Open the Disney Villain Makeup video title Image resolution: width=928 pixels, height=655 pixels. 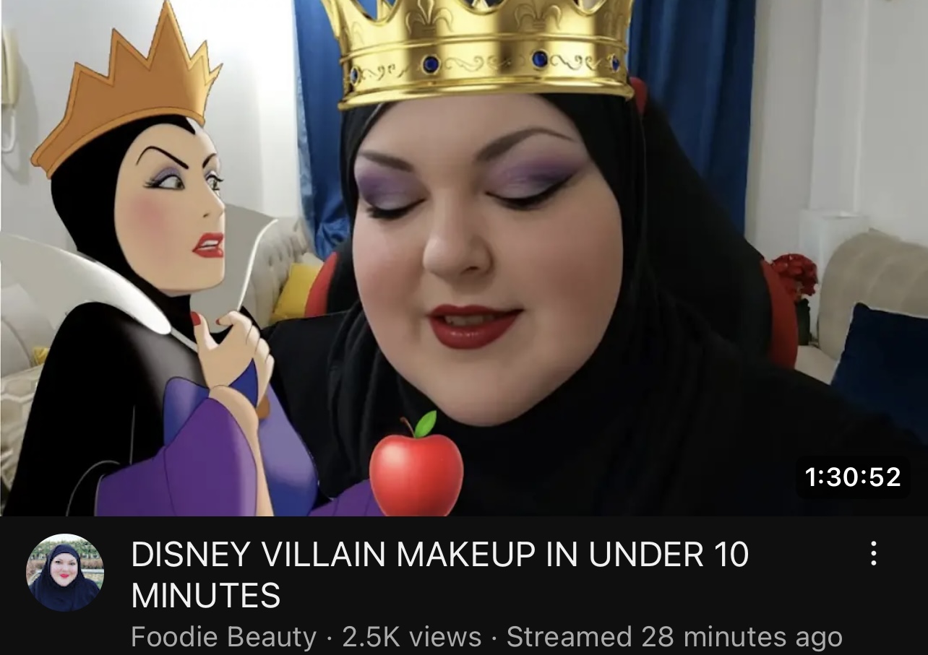pos(439,575)
